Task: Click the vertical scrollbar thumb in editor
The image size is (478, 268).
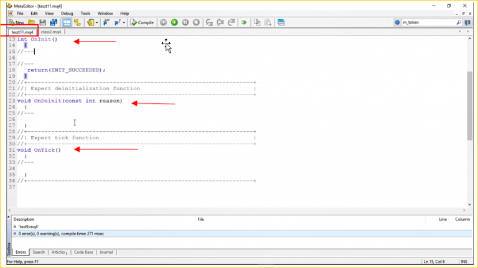Action: coord(469,106)
